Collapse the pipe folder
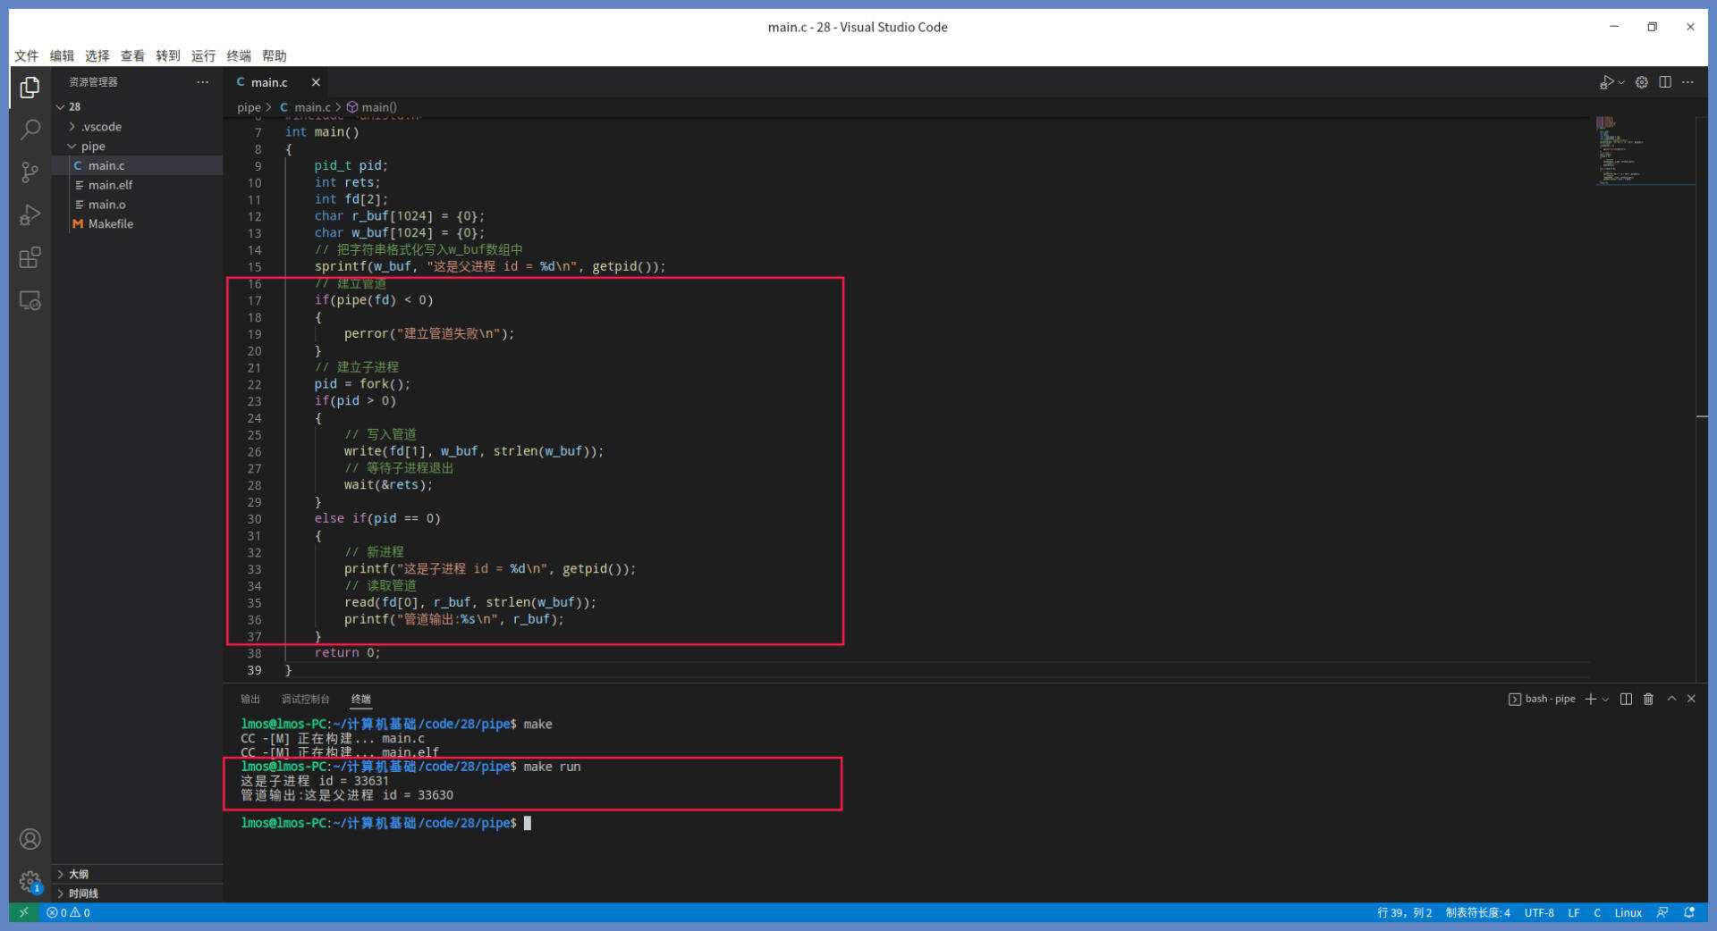This screenshot has height=931, width=1717. tap(92, 147)
